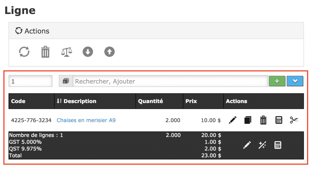Open the Chaises en merisier A9 link
312x173 pixels.
[x=86, y=120]
